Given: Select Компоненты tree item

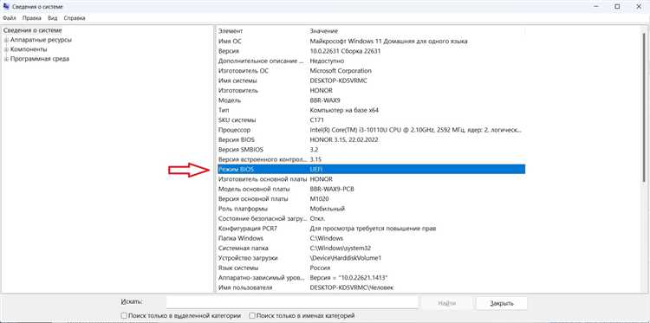Looking at the screenshot, I should 29,49.
